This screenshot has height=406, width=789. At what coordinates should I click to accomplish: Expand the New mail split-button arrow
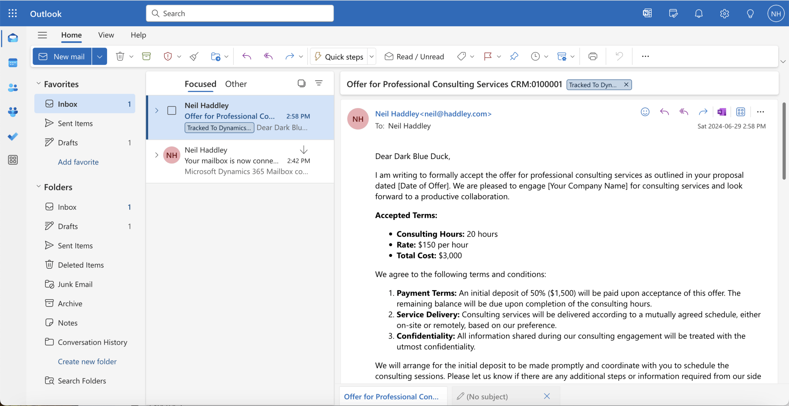99,56
